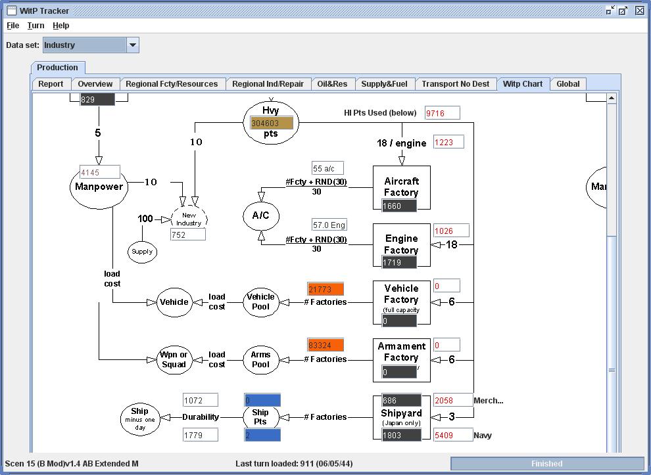This screenshot has width=651, height=475.
Task: Click the orange arms pool value 83324
Action: pyautogui.click(x=325, y=345)
